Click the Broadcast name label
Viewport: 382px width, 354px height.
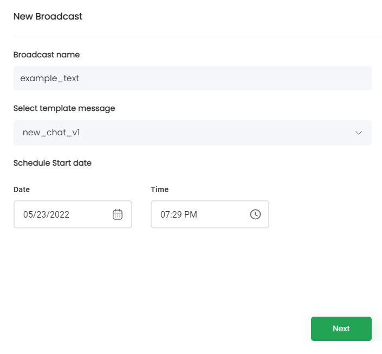pyautogui.click(x=47, y=55)
